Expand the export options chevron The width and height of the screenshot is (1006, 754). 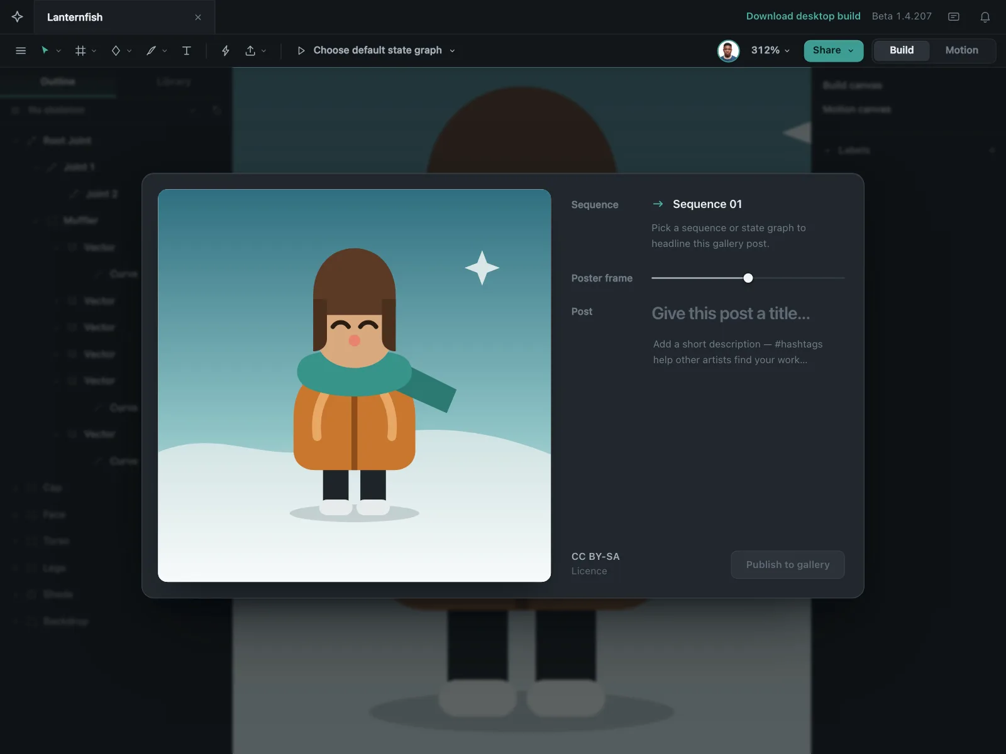(264, 51)
